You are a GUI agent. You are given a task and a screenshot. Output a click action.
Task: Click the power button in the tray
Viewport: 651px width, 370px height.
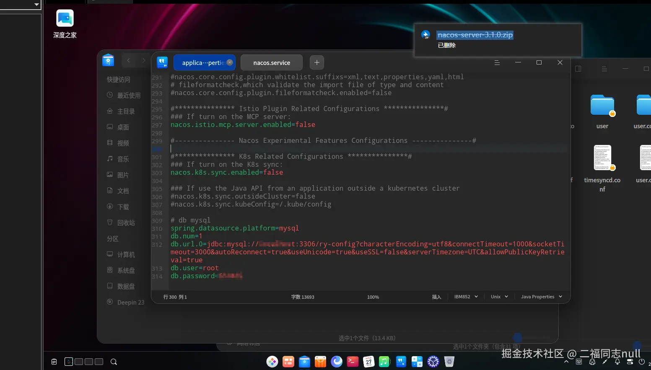(x=642, y=362)
